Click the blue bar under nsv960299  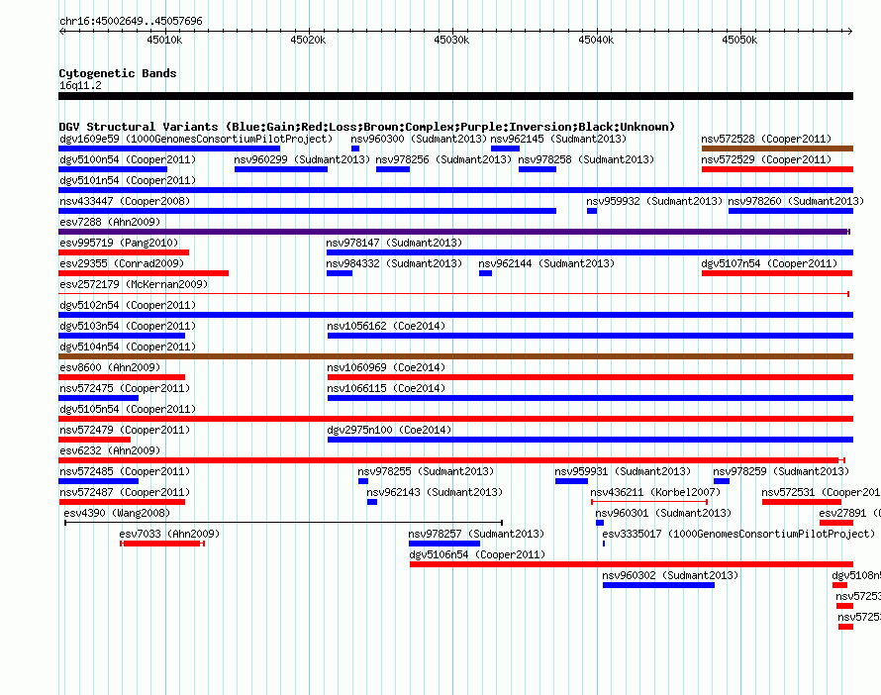tap(281, 169)
